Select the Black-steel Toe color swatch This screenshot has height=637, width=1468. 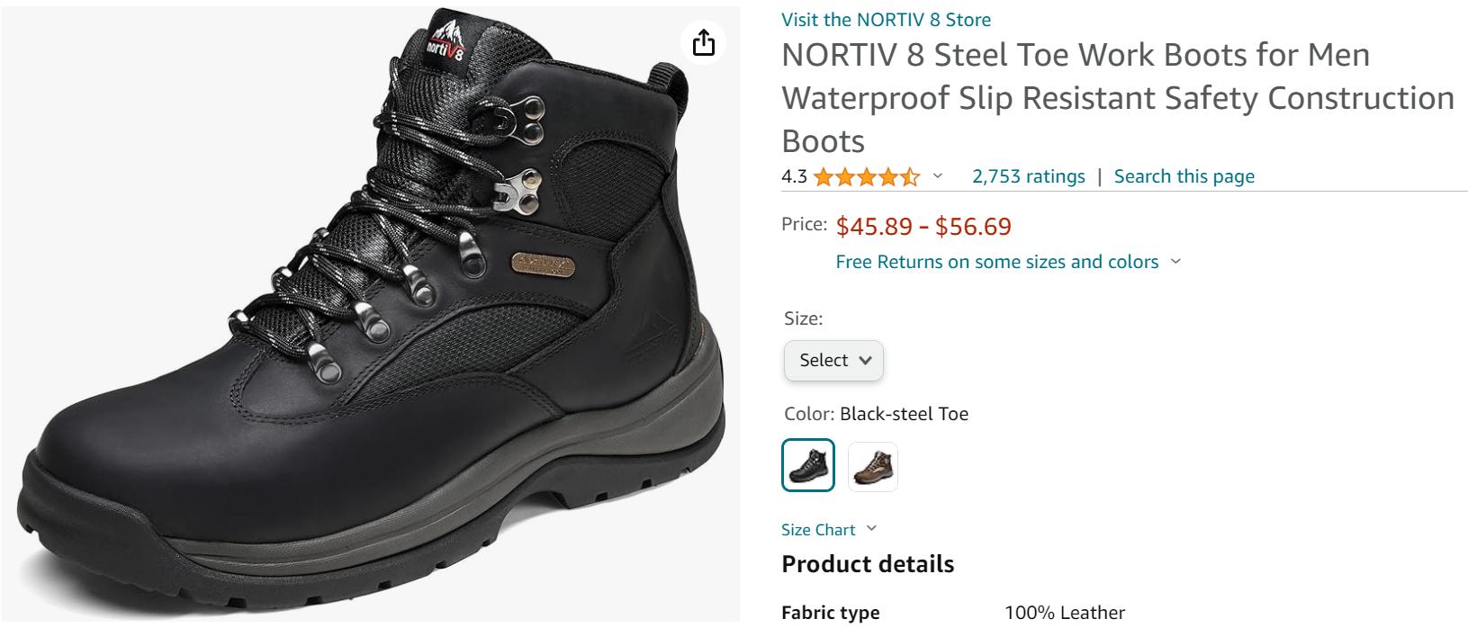coord(808,465)
